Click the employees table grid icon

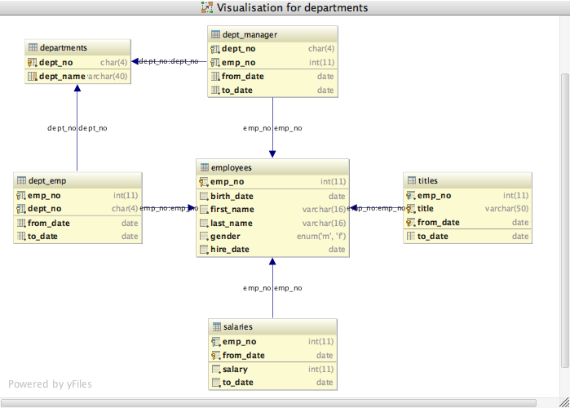(x=205, y=167)
